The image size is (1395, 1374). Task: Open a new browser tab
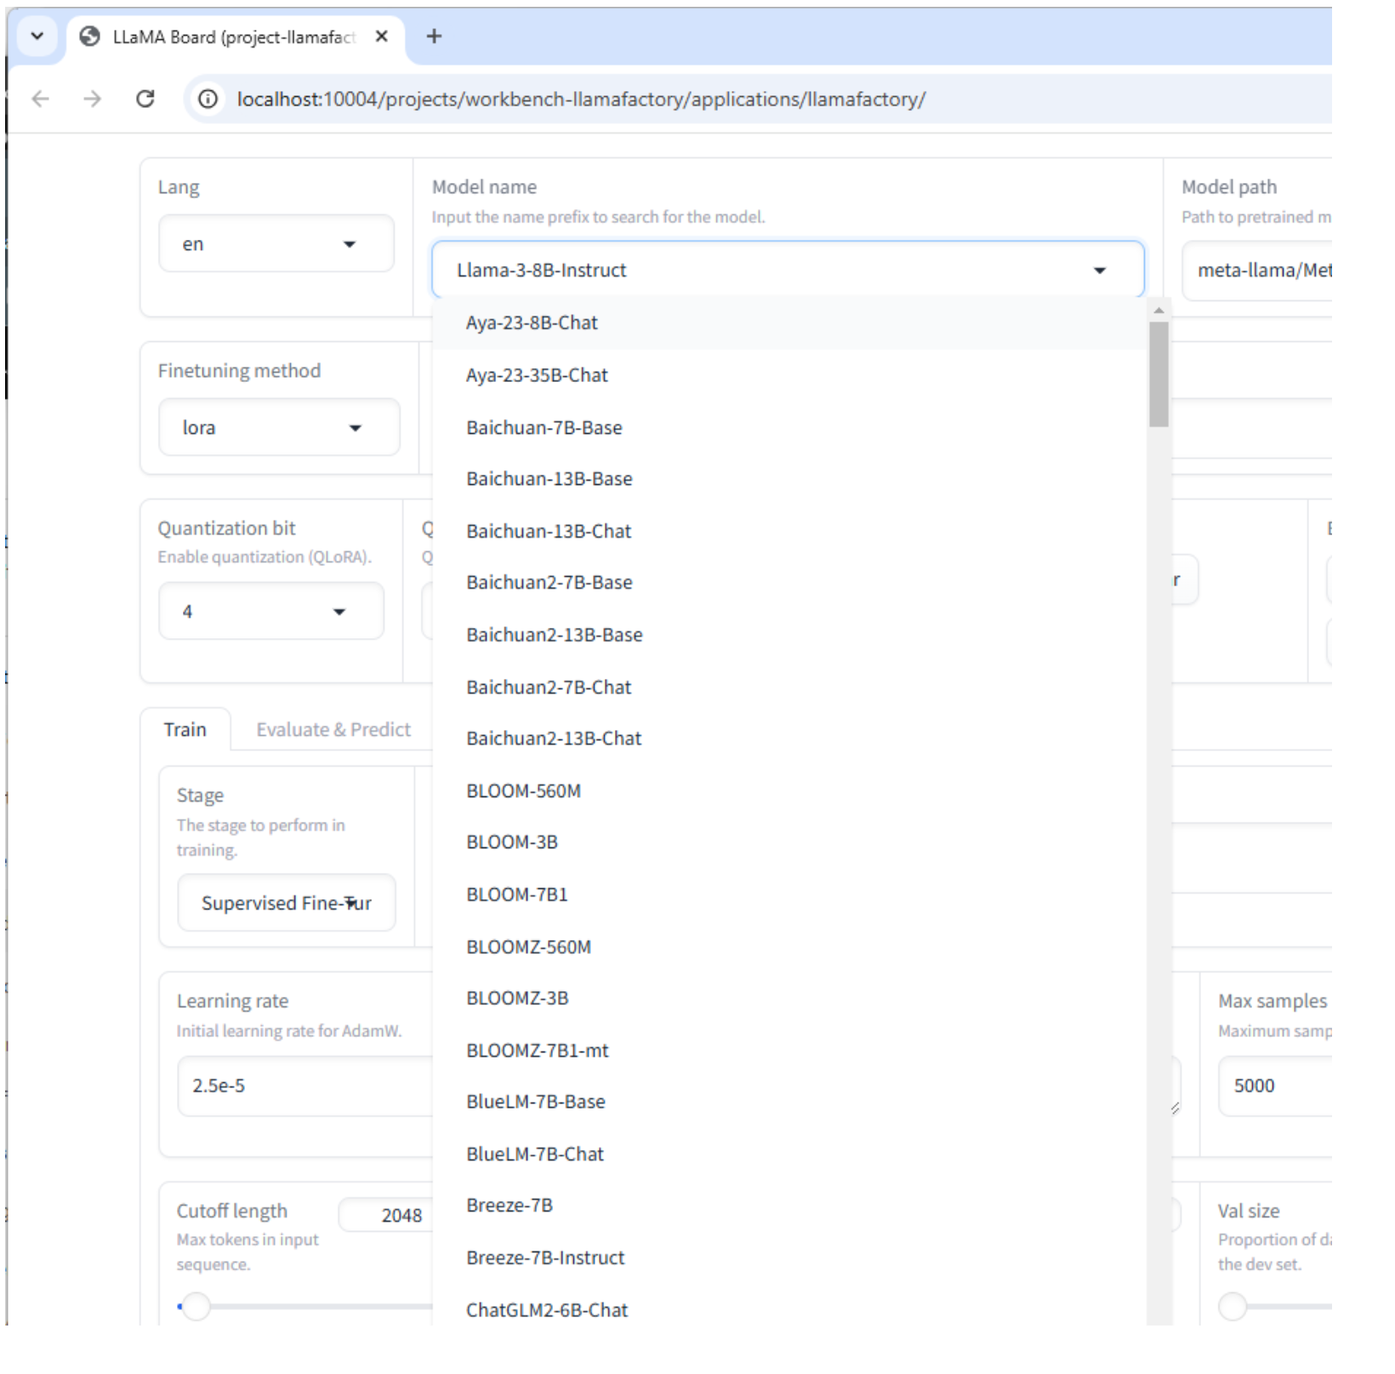click(x=434, y=37)
